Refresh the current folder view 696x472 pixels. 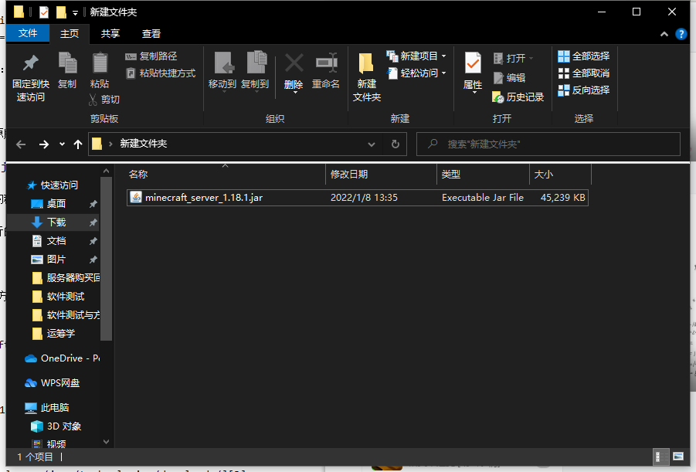[x=395, y=144]
